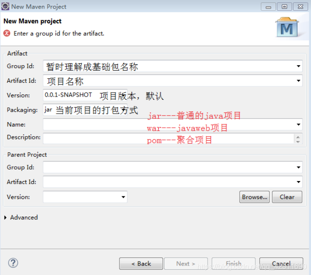Open the Artifact Id dropdown arrow in Artifact section
311x275 pixels.
298,81
